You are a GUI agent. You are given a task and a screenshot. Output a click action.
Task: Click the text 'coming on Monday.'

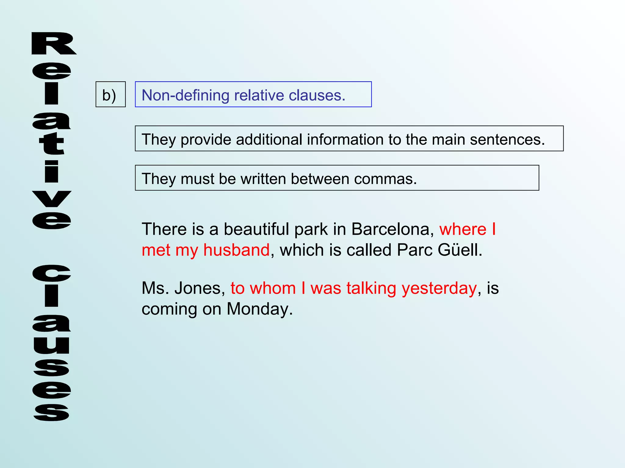pos(217,309)
